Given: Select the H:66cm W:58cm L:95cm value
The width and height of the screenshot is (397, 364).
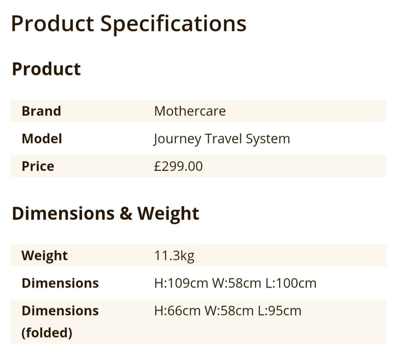Looking at the screenshot, I should 228,311.
